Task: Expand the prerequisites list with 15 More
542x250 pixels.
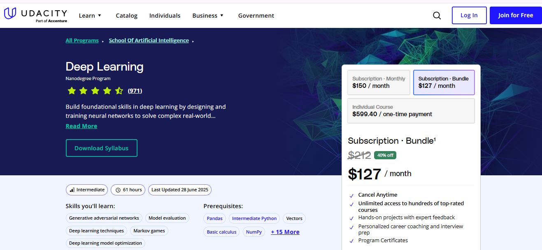Action: point(285,232)
